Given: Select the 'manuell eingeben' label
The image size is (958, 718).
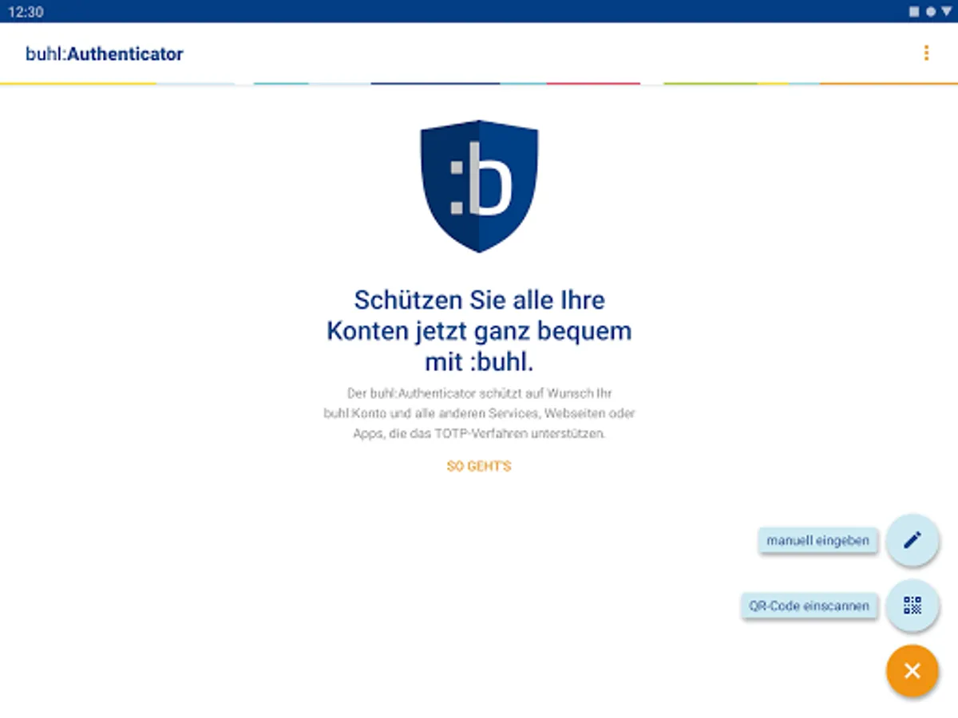Looking at the screenshot, I should (818, 540).
